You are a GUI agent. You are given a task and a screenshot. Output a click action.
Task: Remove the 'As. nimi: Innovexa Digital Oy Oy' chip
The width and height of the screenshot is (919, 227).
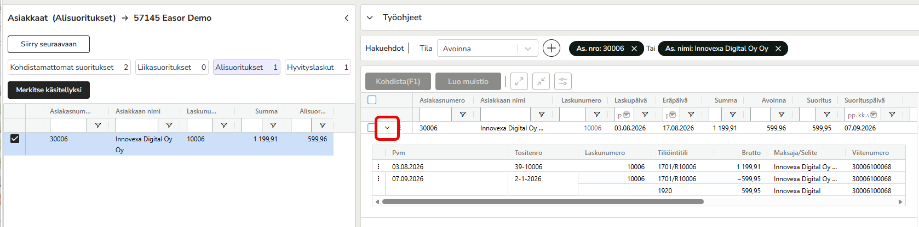pos(778,49)
